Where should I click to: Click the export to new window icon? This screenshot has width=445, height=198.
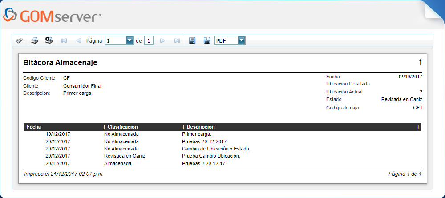click(207, 40)
